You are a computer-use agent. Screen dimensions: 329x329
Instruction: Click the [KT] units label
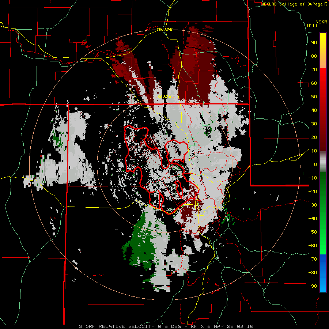(312, 25)
